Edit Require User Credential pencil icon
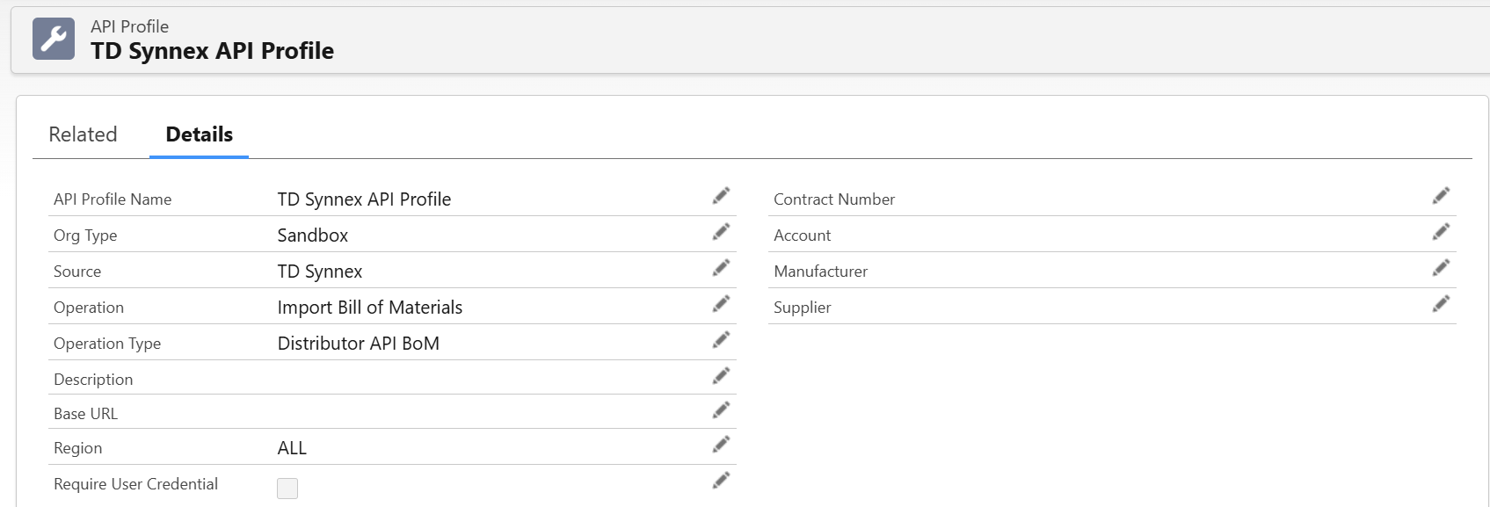The height and width of the screenshot is (507, 1490). tap(721, 480)
